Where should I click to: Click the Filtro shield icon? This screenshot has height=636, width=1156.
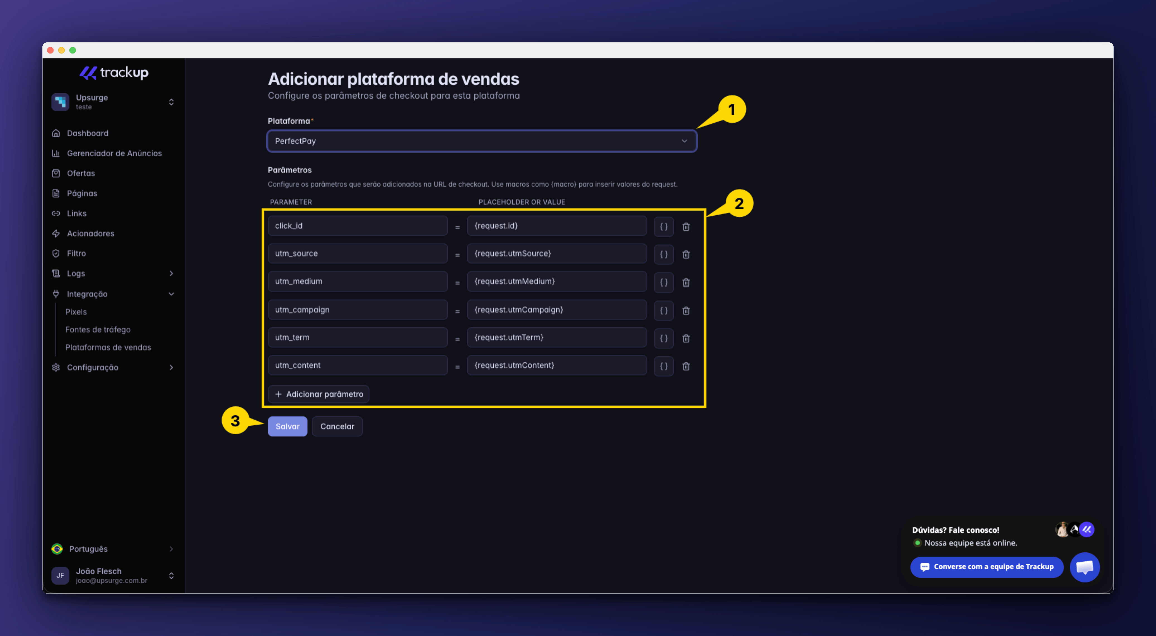coord(56,253)
